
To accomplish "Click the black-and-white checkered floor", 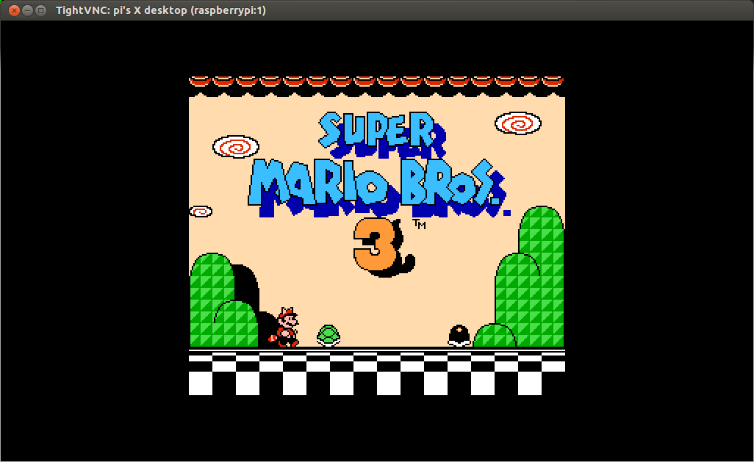I will coord(376,373).
